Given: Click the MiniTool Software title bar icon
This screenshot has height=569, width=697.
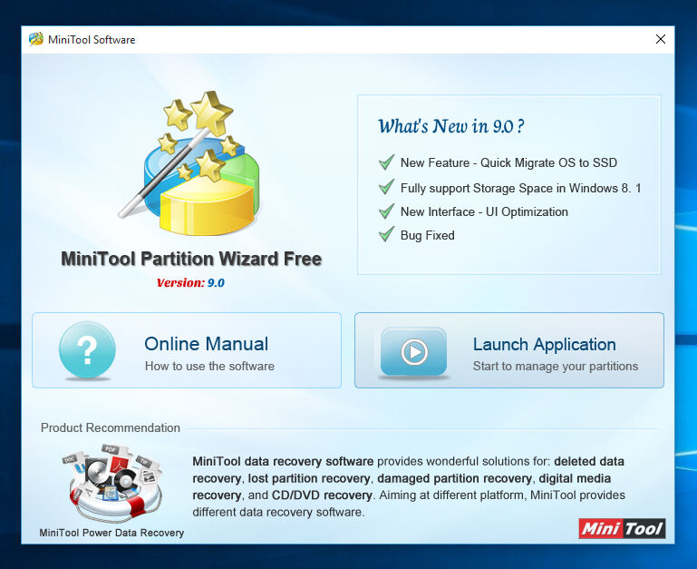Looking at the screenshot, I should pyautogui.click(x=36, y=39).
